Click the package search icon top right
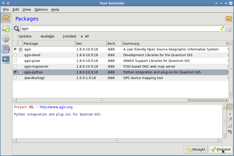 (229, 19)
